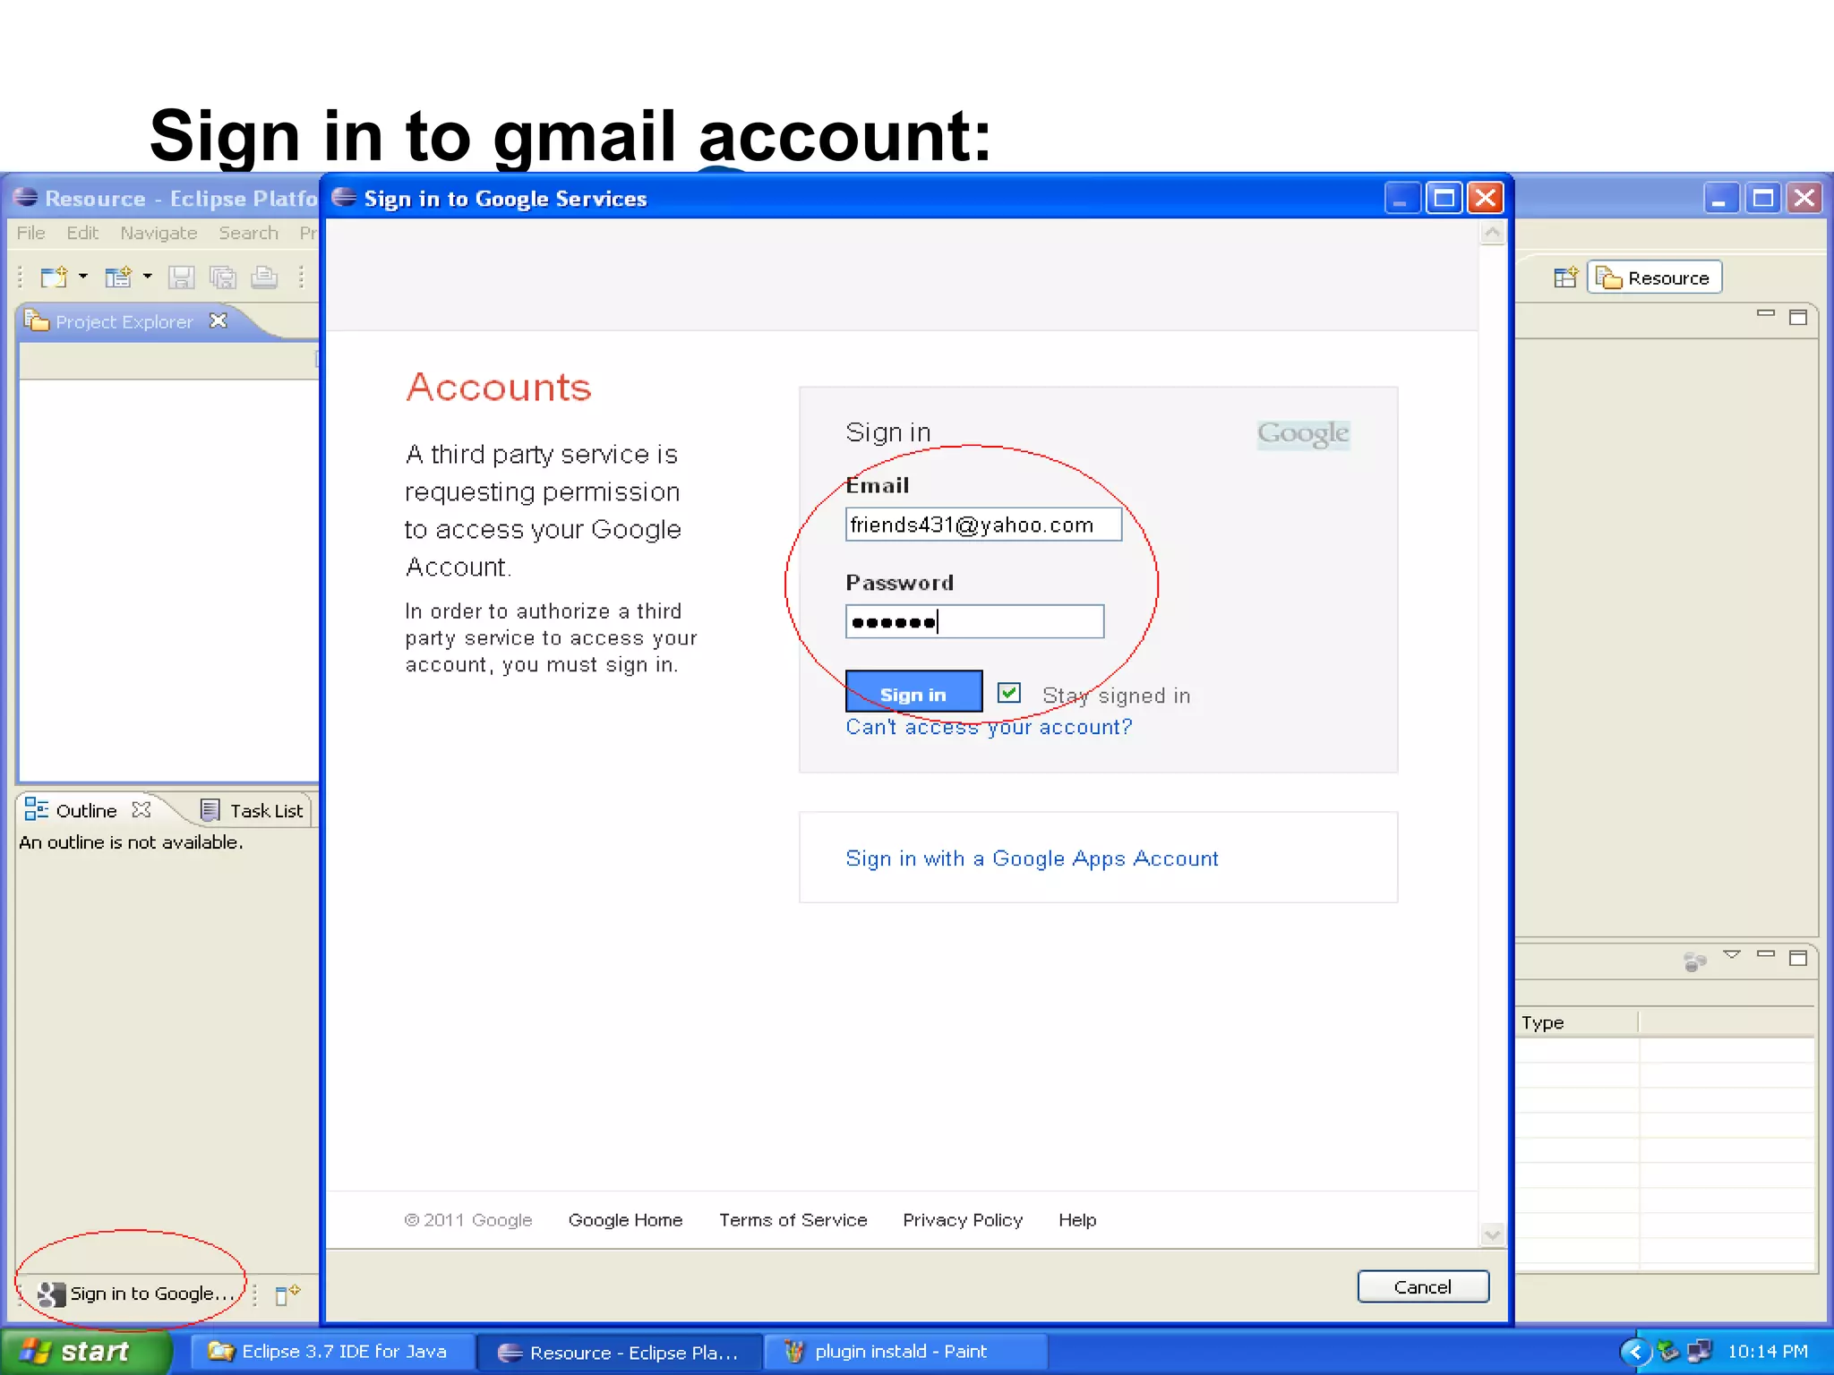Click the Email input field
Viewport: 1834px width, 1375px height.
(x=983, y=525)
